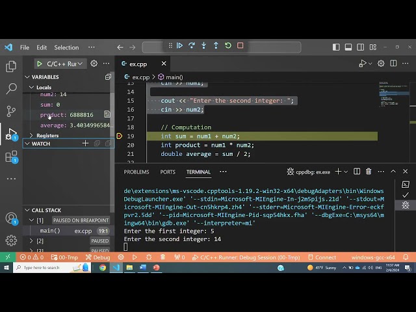Add a new Watch expression

coord(85,144)
